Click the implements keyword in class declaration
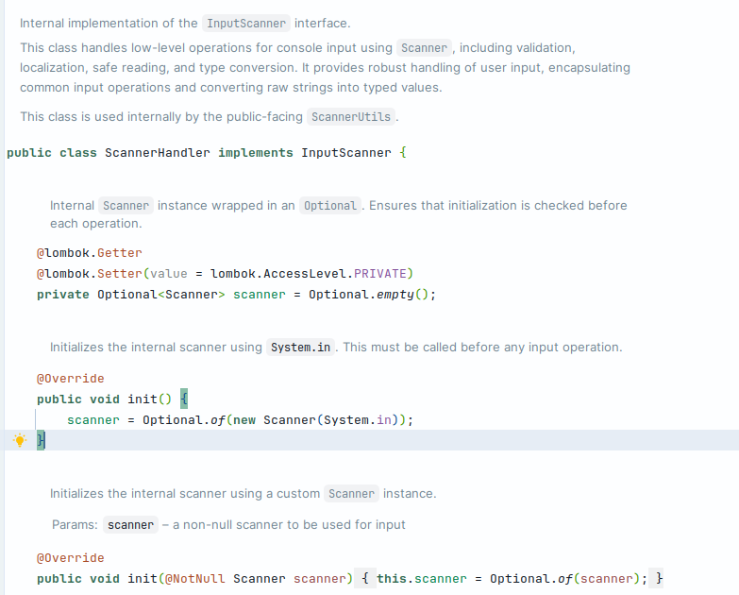The height and width of the screenshot is (595, 739). click(x=256, y=153)
